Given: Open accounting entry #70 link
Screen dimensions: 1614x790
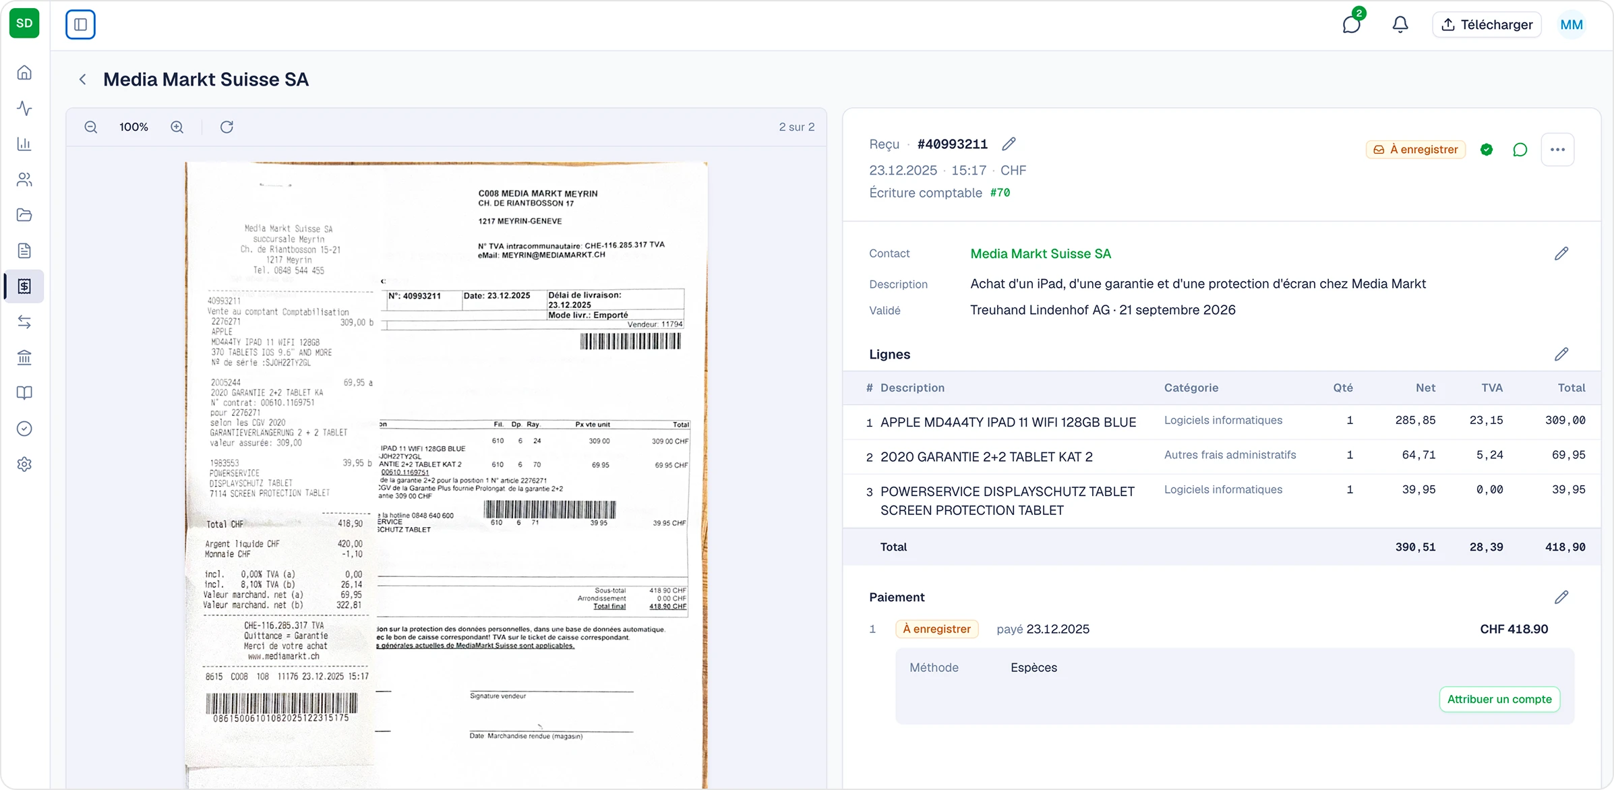Looking at the screenshot, I should click(1000, 193).
